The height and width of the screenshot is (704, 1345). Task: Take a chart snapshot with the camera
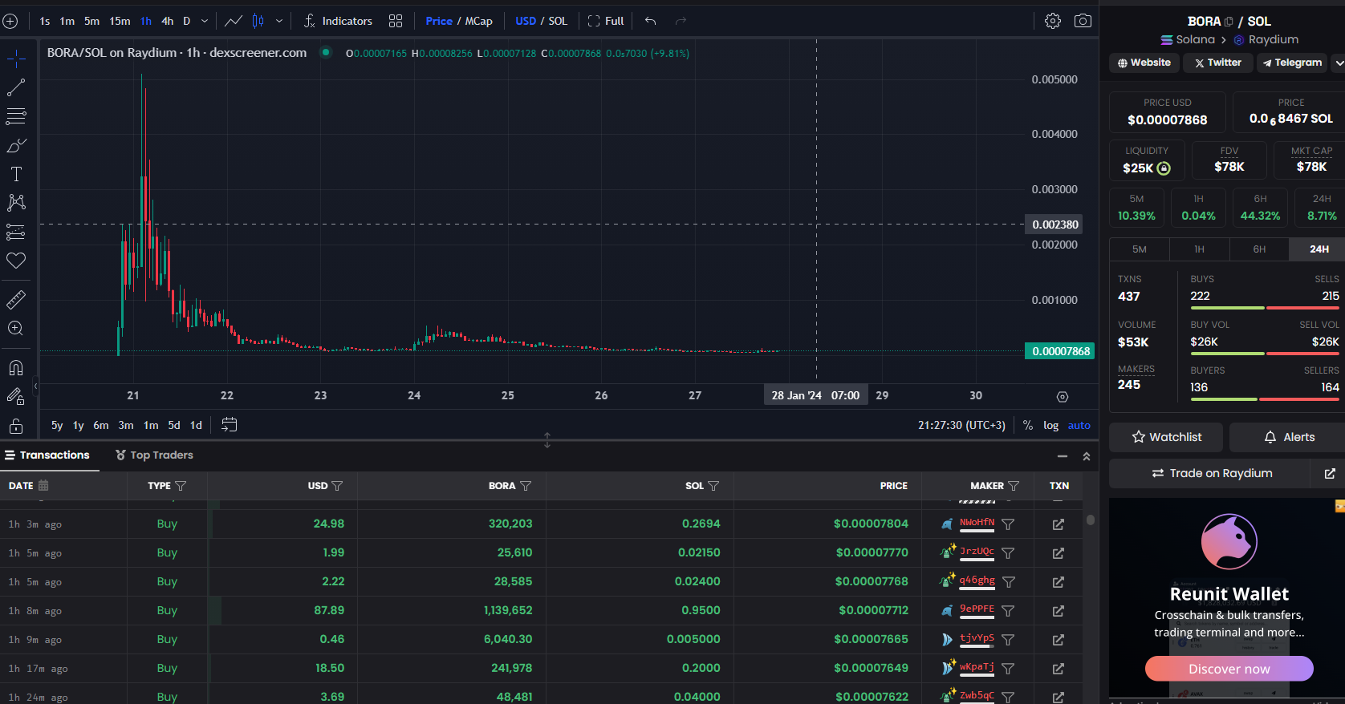click(x=1083, y=22)
